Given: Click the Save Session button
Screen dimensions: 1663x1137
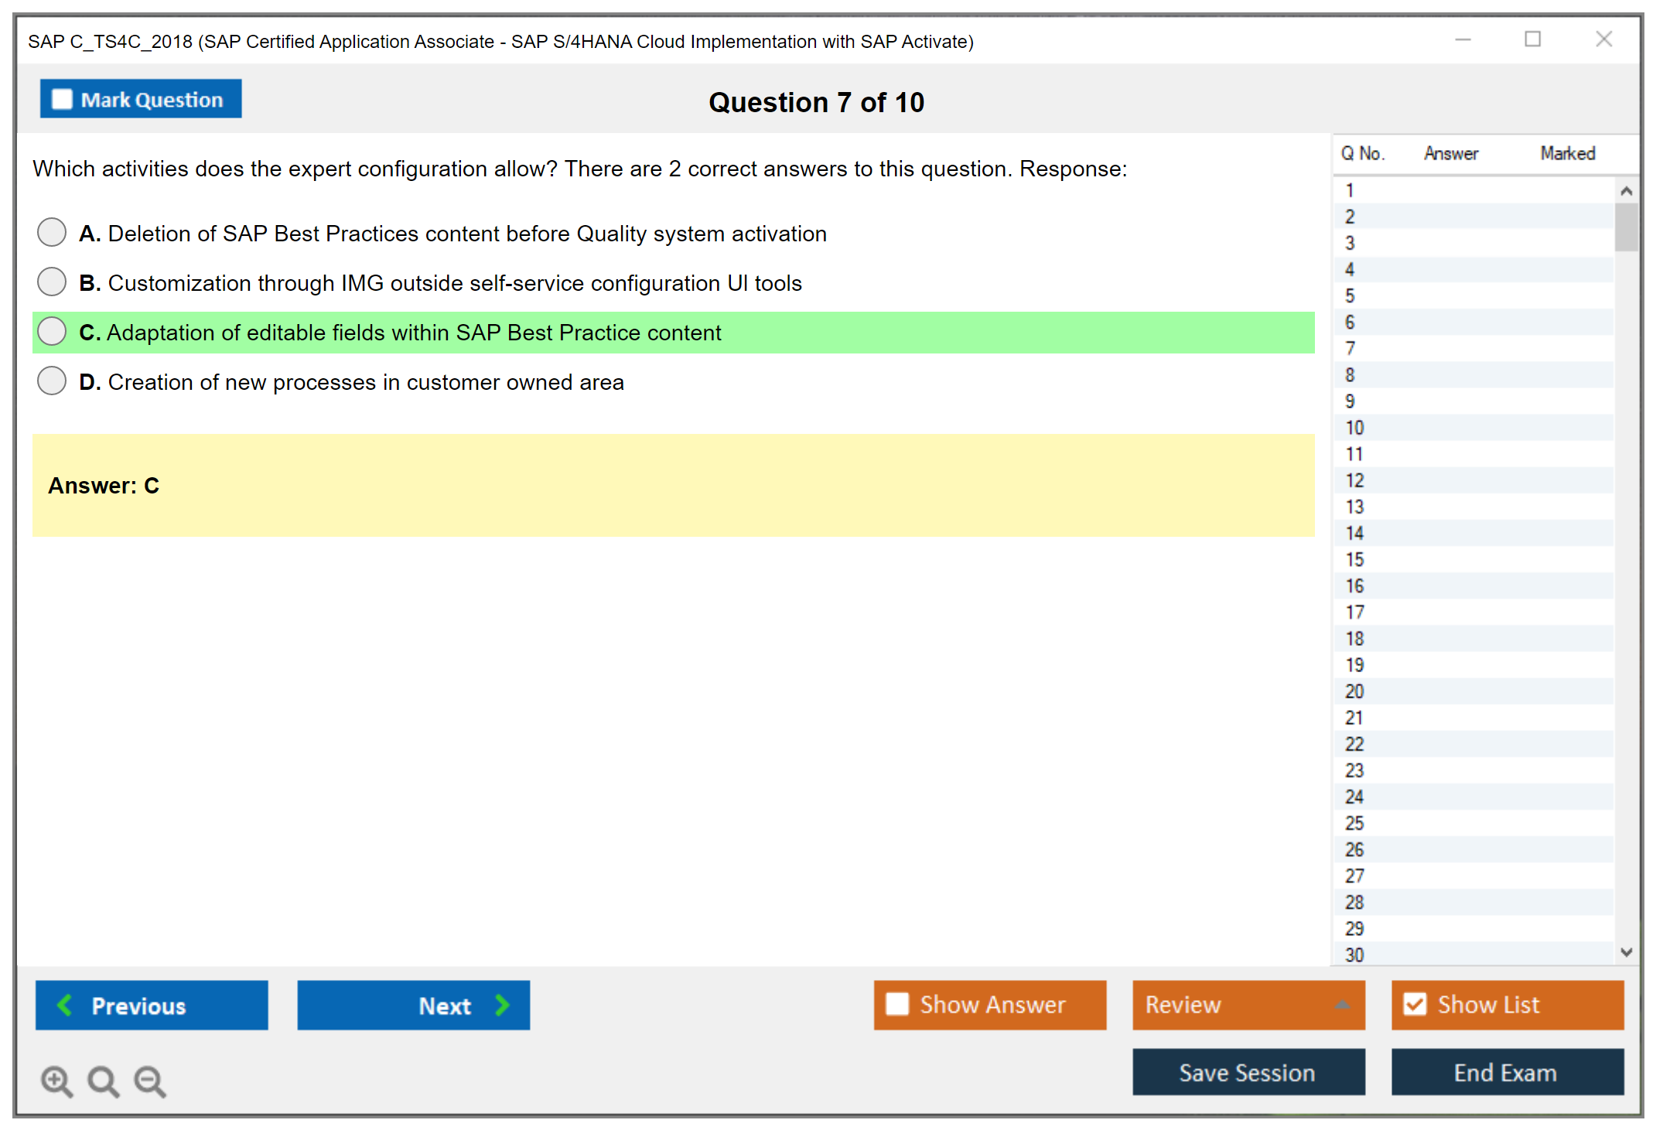Looking at the screenshot, I should [x=1248, y=1072].
